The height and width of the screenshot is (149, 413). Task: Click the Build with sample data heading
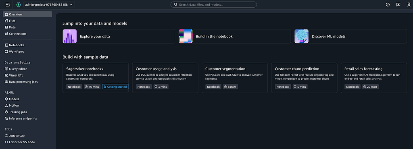(86, 57)
